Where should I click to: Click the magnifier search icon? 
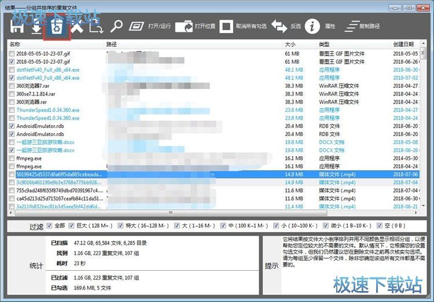pos(116,27)
